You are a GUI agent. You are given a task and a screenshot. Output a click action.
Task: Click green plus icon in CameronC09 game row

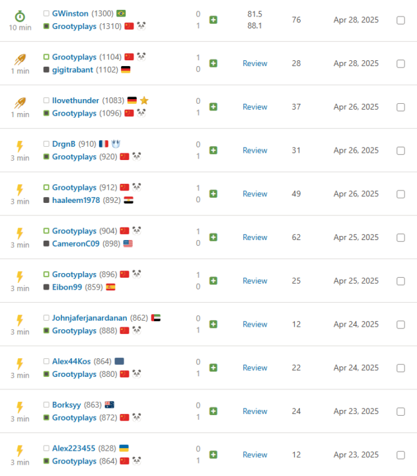pos(213,237)
